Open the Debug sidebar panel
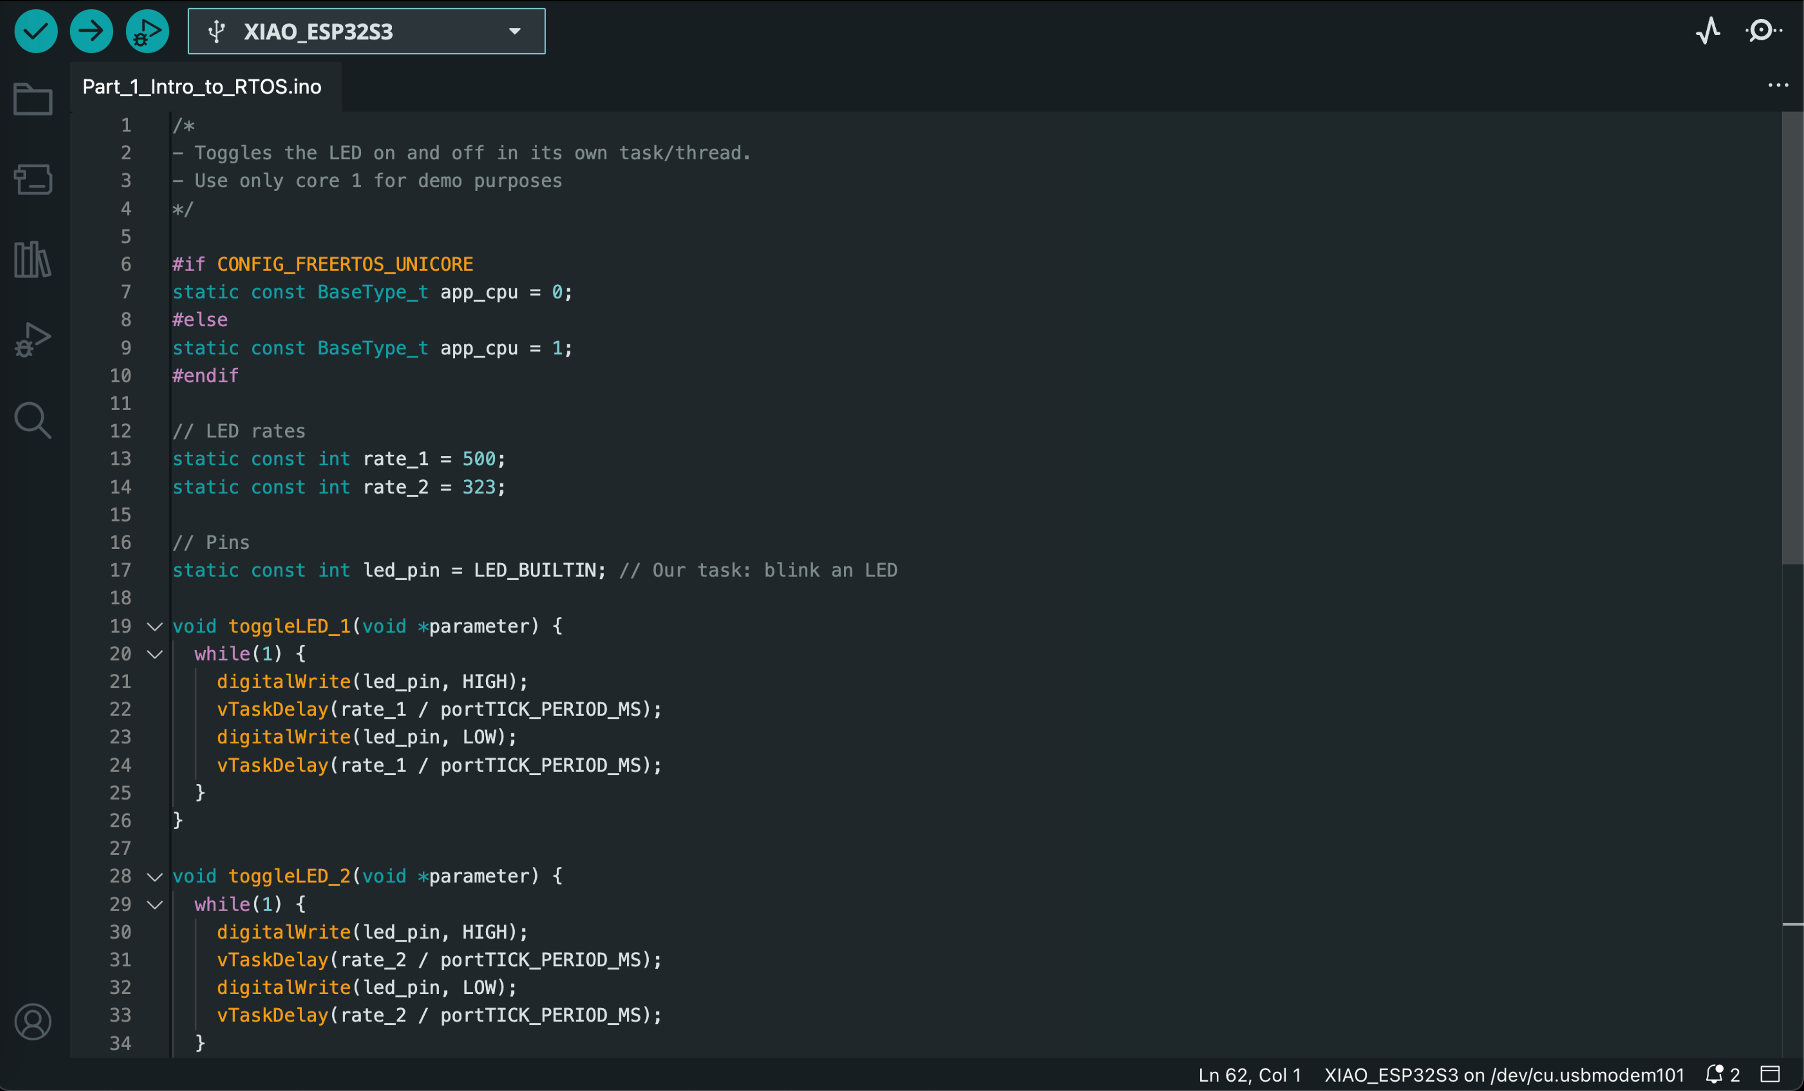 (x=33, y=340)
